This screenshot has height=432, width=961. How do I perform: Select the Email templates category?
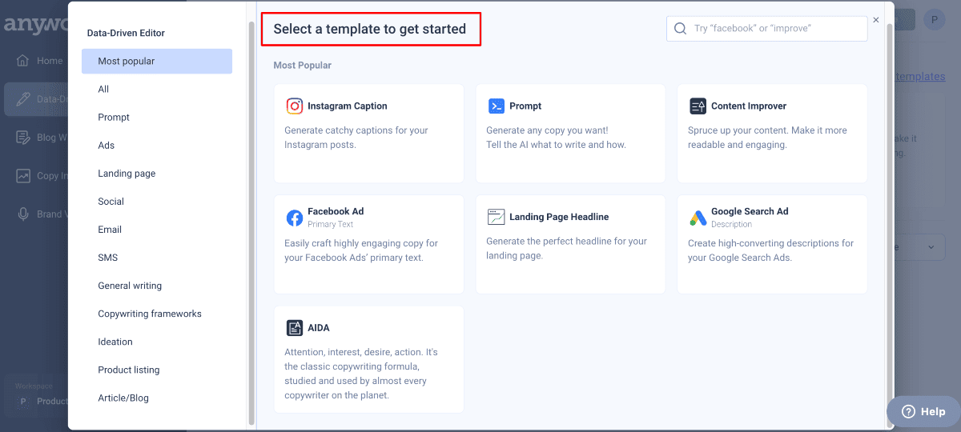coord(110,230)
